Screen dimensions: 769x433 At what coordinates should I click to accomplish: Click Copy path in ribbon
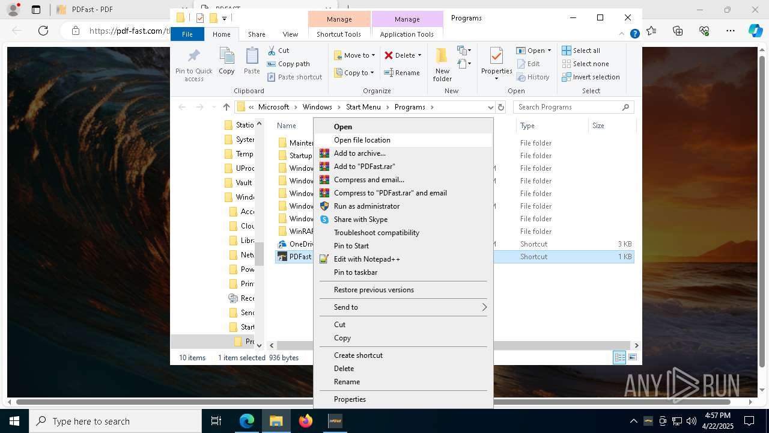(x=288, y=64)
